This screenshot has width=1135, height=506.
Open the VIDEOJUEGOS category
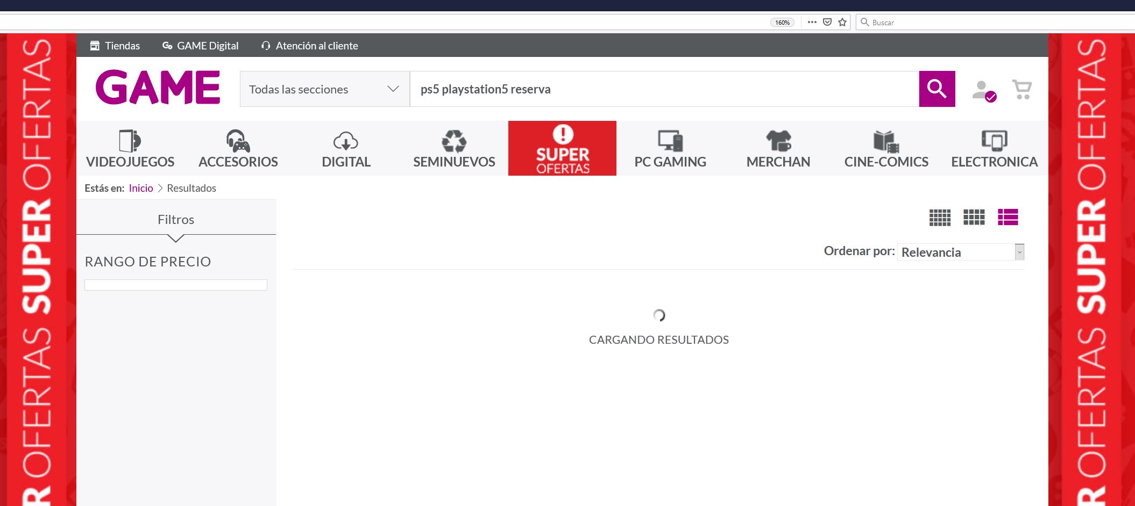pos(130,149)
